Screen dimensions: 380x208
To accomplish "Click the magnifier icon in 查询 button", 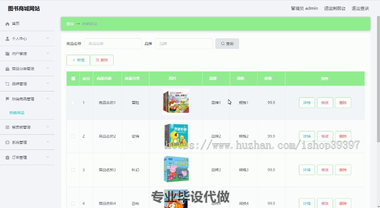I will [223, 44].
